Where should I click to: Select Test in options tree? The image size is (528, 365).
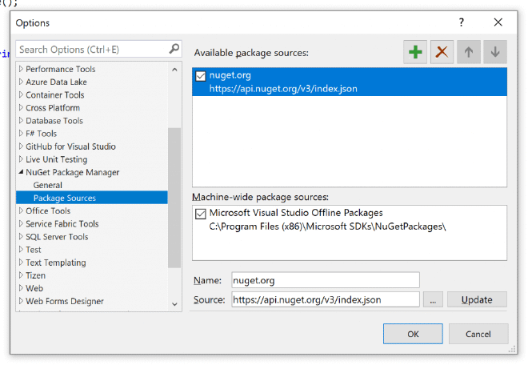click(34, 250)
